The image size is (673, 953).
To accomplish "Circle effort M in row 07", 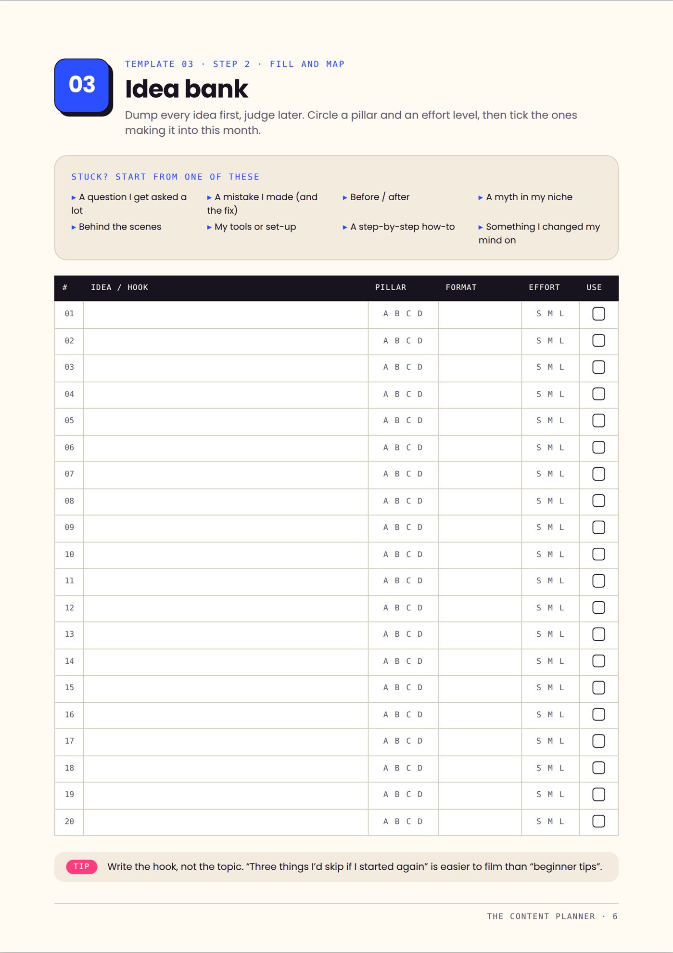I will tap(550, 474).
